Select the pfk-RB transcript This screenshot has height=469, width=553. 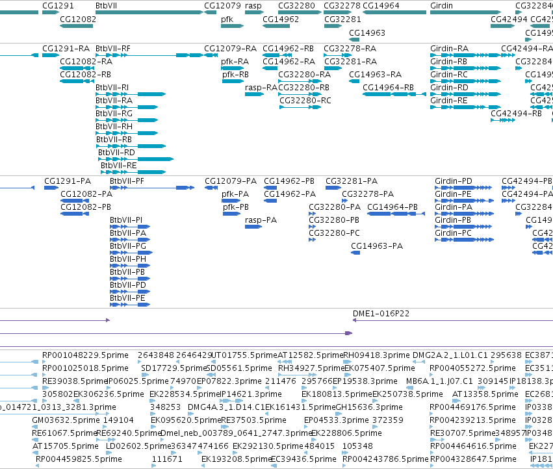(233, 81)
